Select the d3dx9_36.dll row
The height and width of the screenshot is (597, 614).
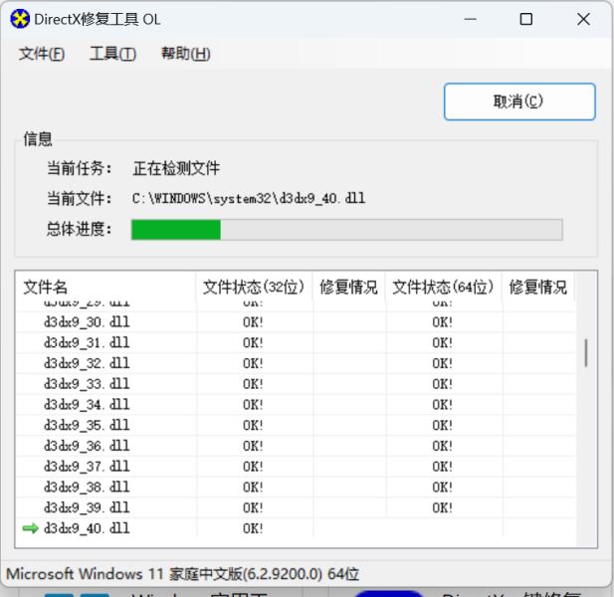tap(296, 446)
